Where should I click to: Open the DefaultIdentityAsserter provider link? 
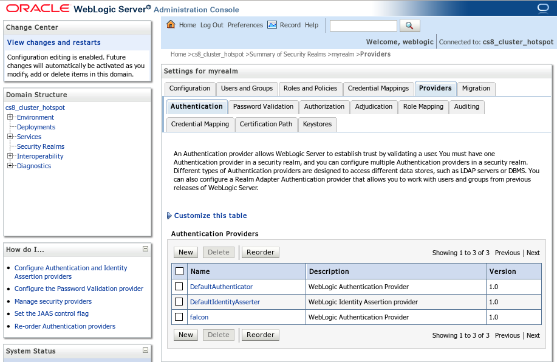[225, 302]
